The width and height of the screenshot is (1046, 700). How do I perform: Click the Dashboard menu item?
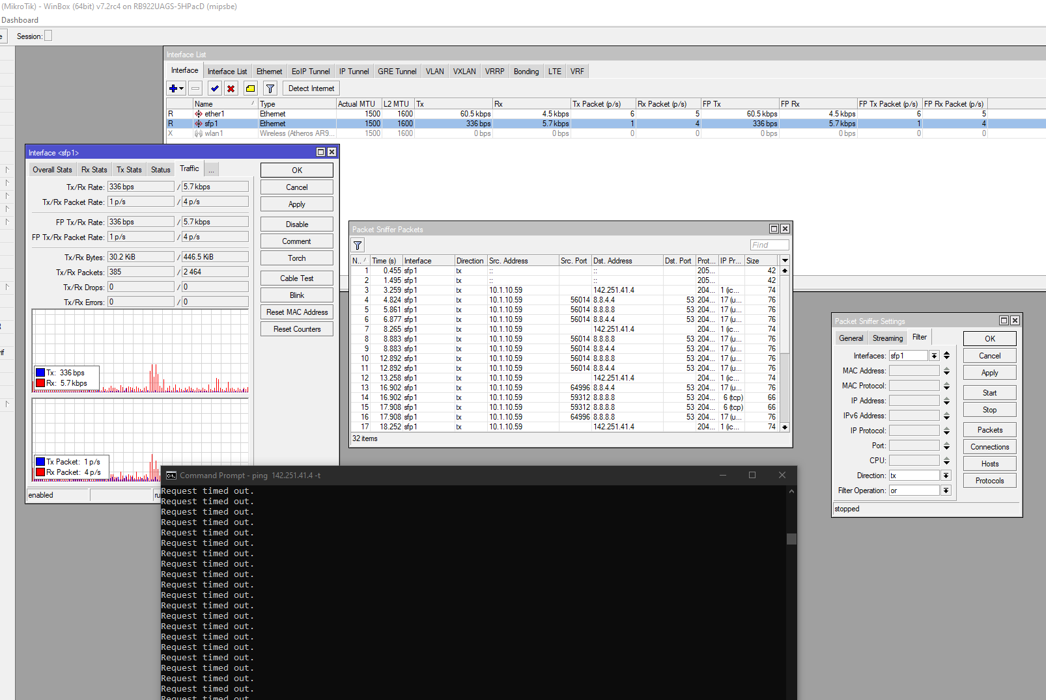click(20, 20)
